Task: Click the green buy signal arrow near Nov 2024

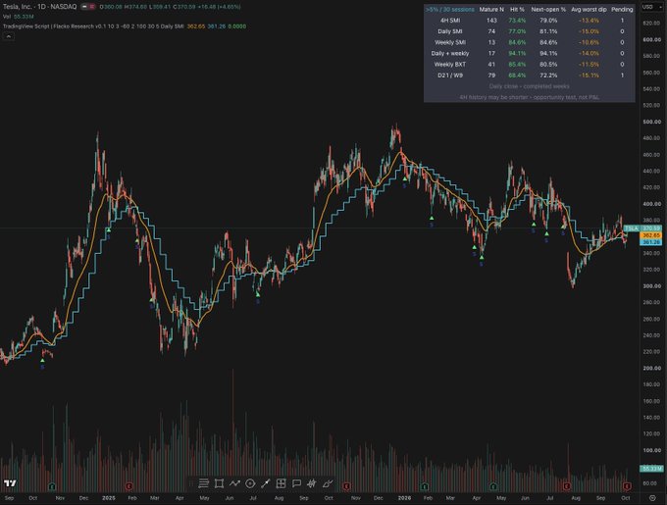Action: [42, 361]
